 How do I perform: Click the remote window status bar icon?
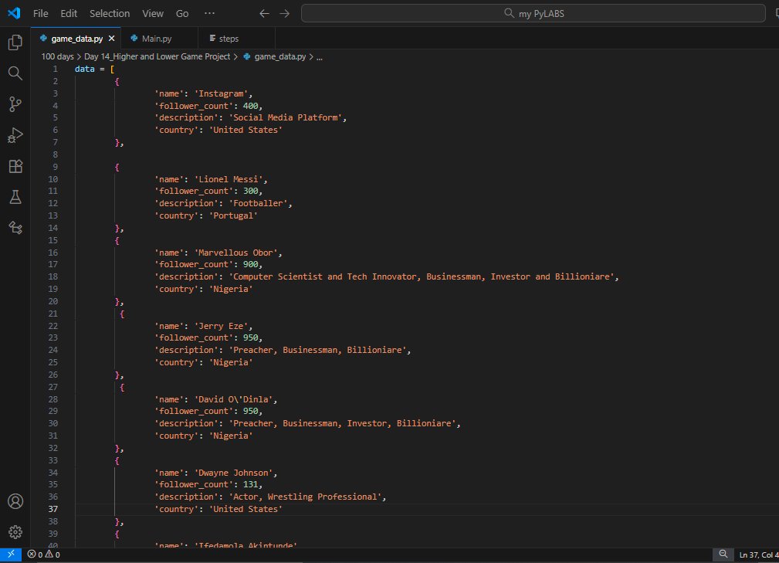[11, 554]
